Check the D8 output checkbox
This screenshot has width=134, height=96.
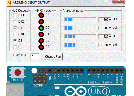point(15,47)
